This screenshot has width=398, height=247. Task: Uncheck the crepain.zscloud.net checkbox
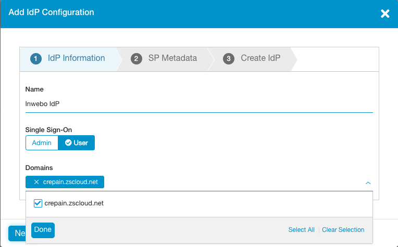click(38, 203)
